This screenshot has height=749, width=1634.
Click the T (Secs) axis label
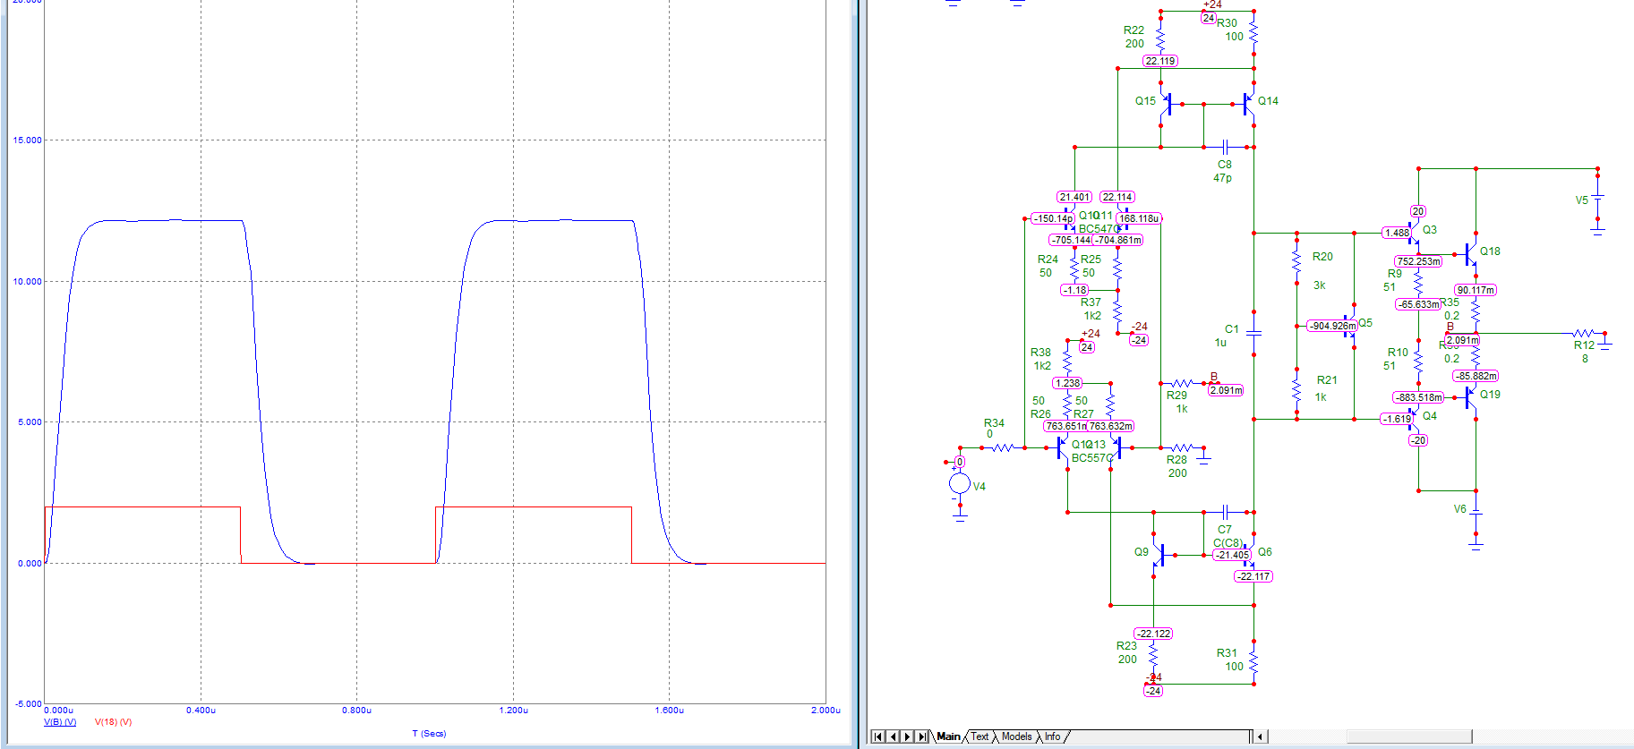pyautogui.click(x=429, y=734)
